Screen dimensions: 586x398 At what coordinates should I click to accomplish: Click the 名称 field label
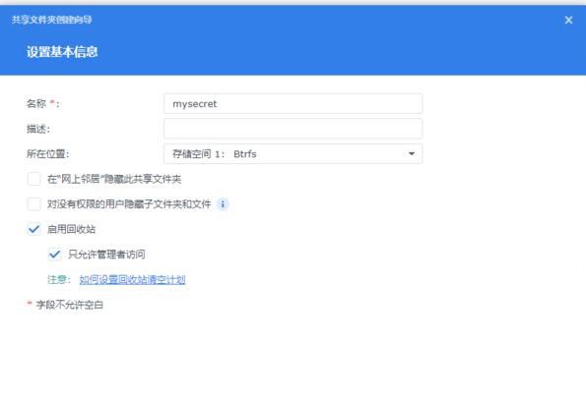click(36, 104)
